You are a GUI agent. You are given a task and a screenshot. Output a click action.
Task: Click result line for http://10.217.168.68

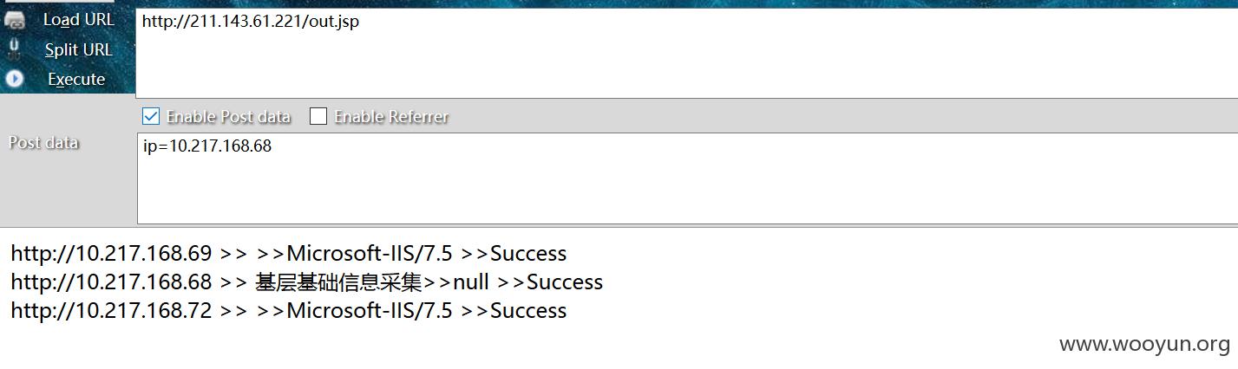pos(307,282)
